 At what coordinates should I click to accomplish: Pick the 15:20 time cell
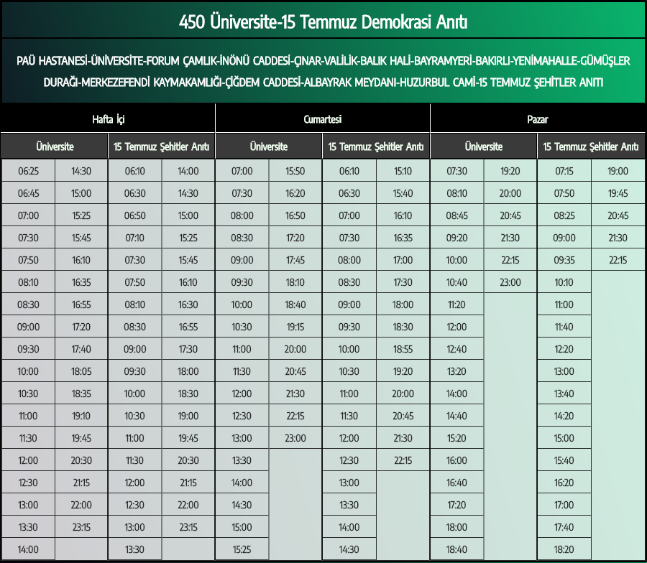(x=456, y=438)
